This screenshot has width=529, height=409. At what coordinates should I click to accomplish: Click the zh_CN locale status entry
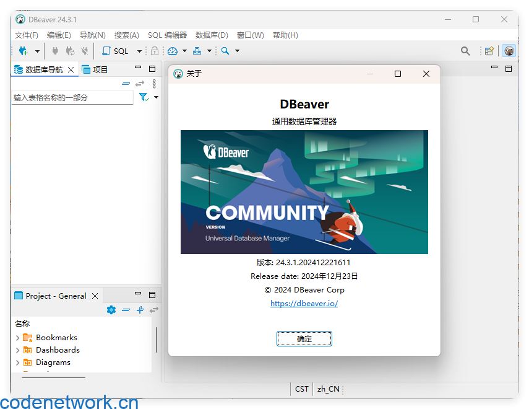[328, 389]
